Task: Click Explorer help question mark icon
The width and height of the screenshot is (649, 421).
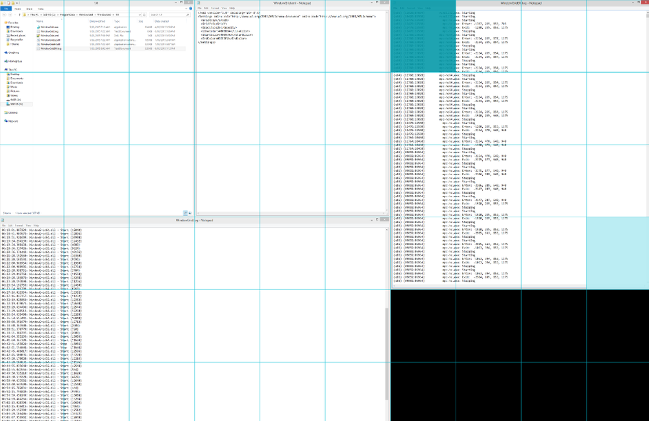Action: click(190, 8)
